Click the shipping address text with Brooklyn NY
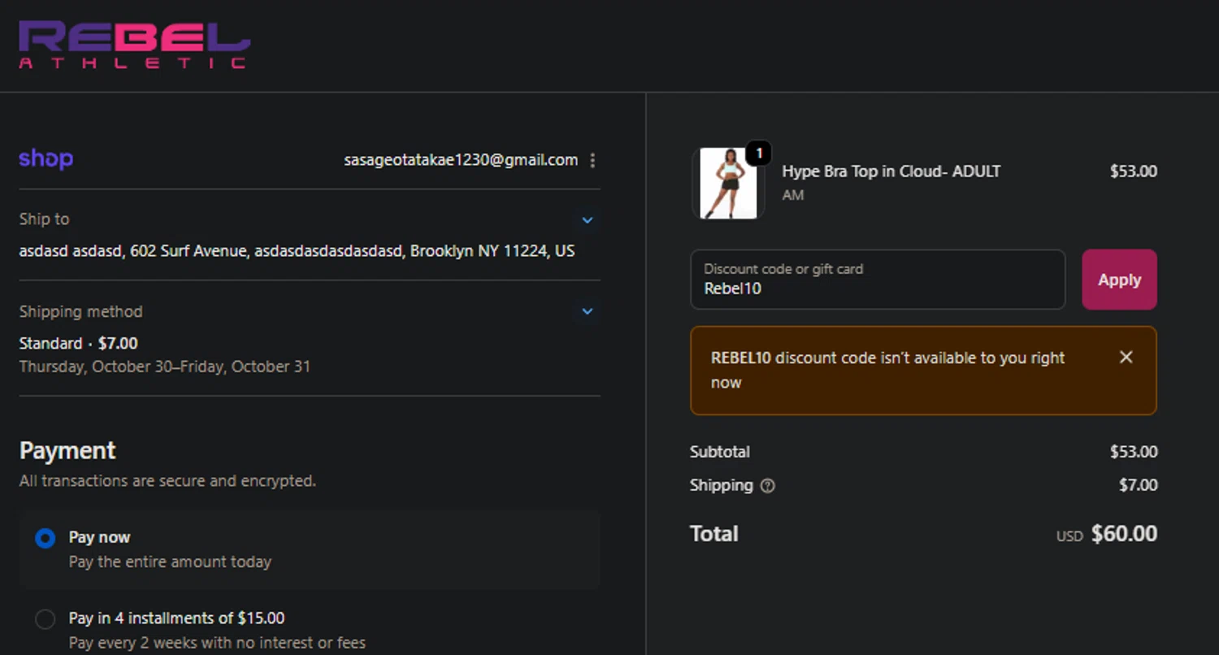This screenshot has height=655, width=1219. pos(297,251)
